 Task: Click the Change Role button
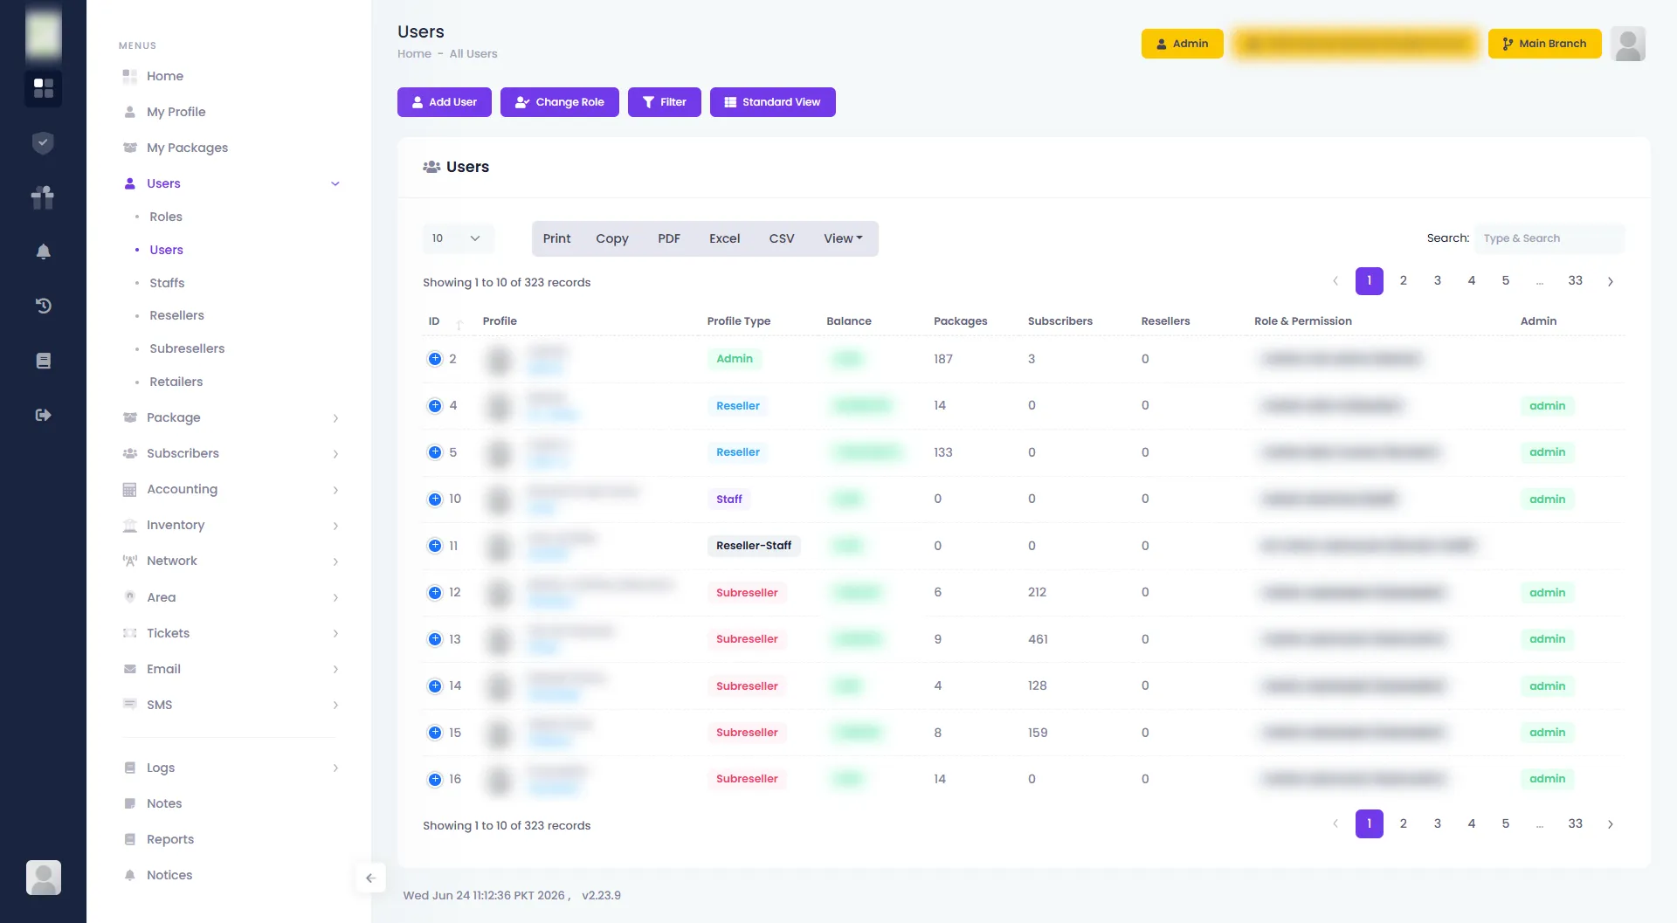(x=559, y=102)
